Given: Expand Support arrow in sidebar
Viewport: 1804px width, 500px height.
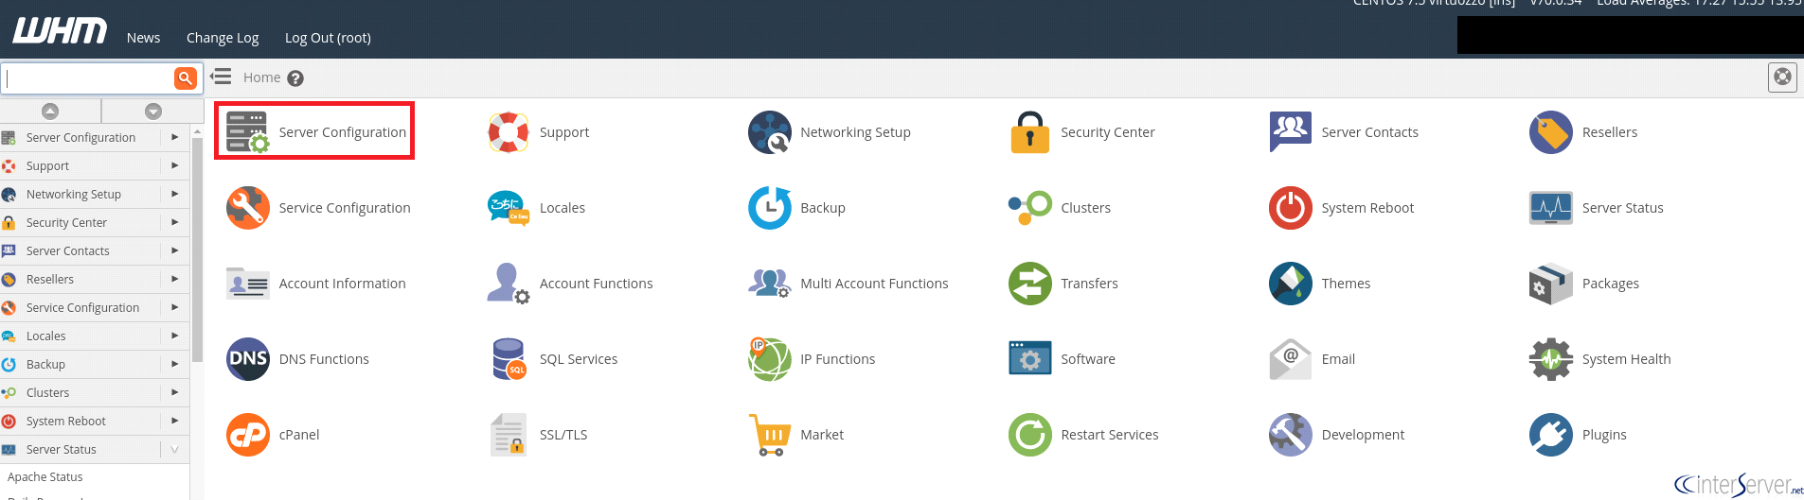Looking at the screenshot, I should 175,165.
